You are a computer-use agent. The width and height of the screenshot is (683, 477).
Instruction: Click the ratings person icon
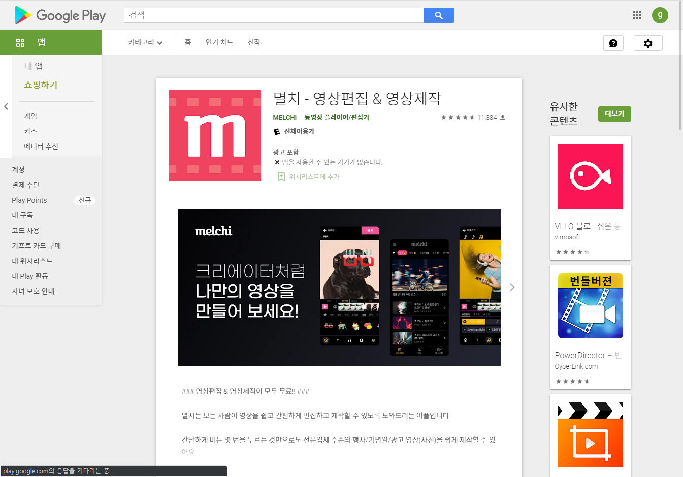[503, 118]
